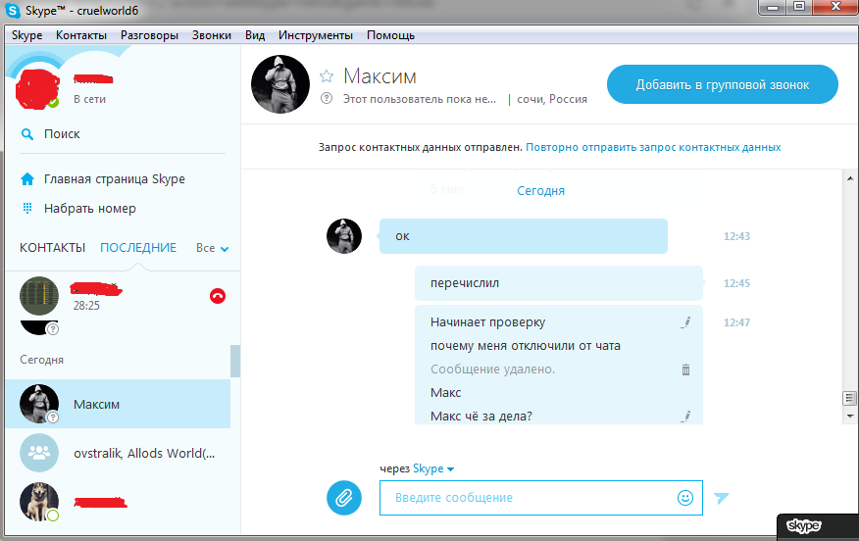Screen dimensions: 859x541
Task: Expand the Все contacts filter dropdown
Action: tap(212, 248)
